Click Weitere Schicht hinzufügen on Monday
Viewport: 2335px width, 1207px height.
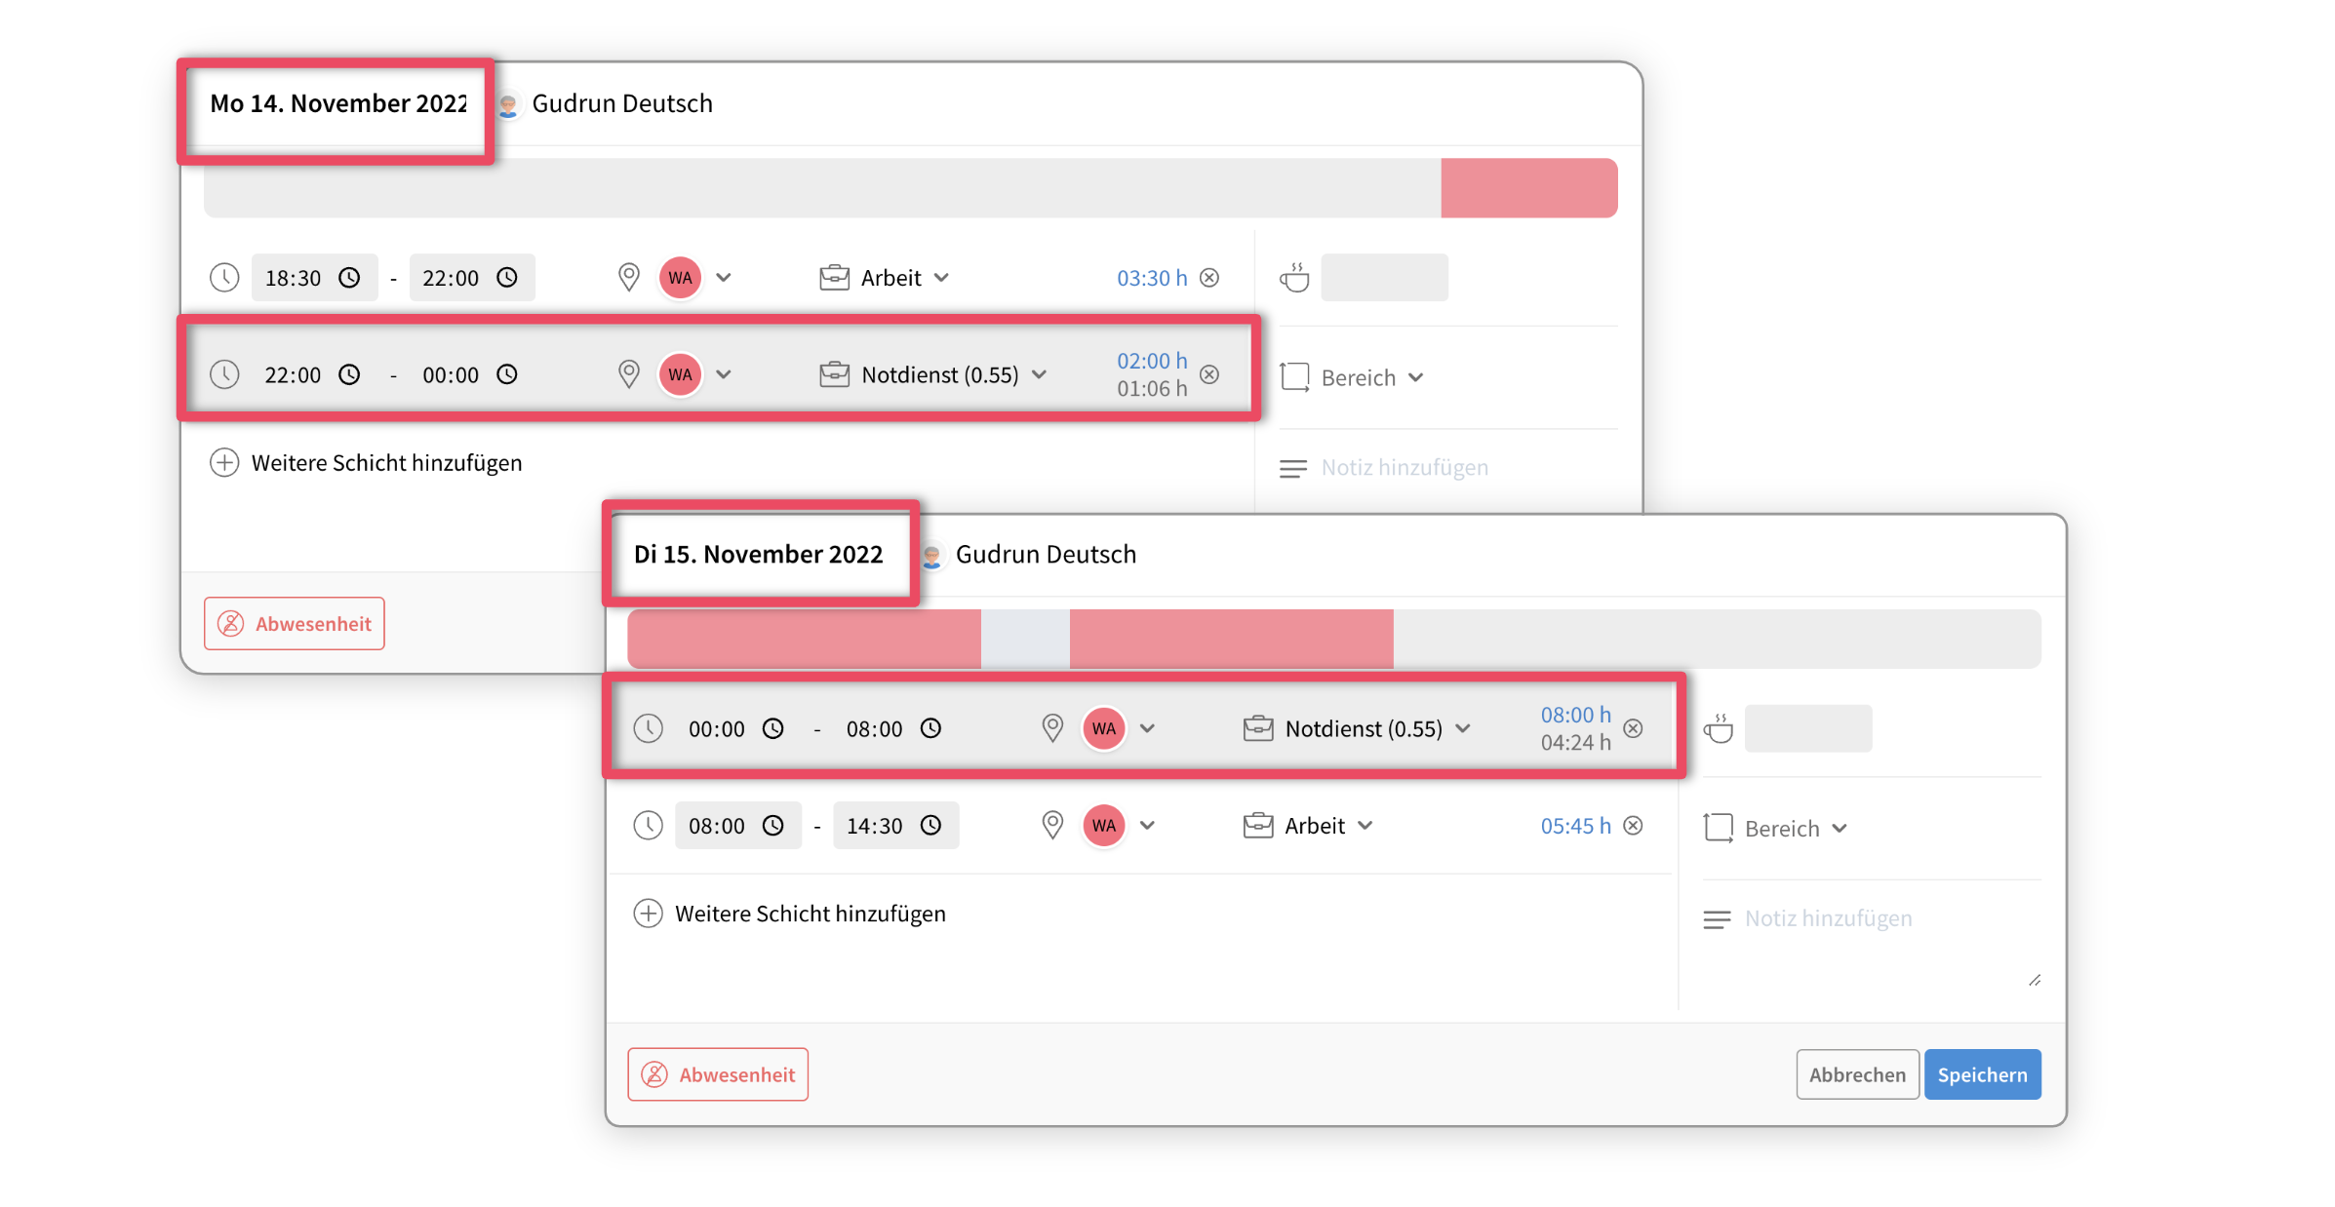coord(386,462)
